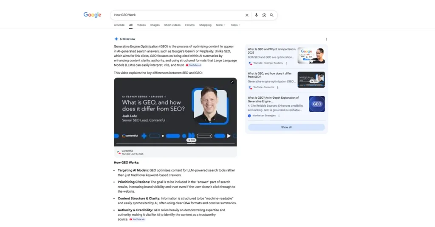Open 'What is GEO, and how does it differ' result
The width and height of the screenshot is (435, 227).
click(x=270, y=75)
